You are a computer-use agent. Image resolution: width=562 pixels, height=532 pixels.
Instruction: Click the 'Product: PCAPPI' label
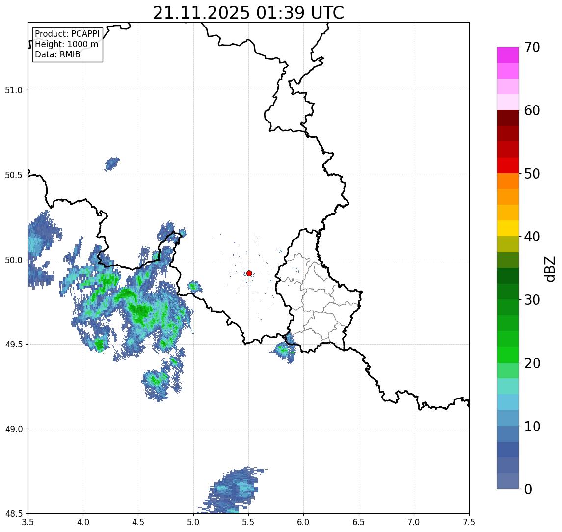pyautogui.click(x=67, y=34)
